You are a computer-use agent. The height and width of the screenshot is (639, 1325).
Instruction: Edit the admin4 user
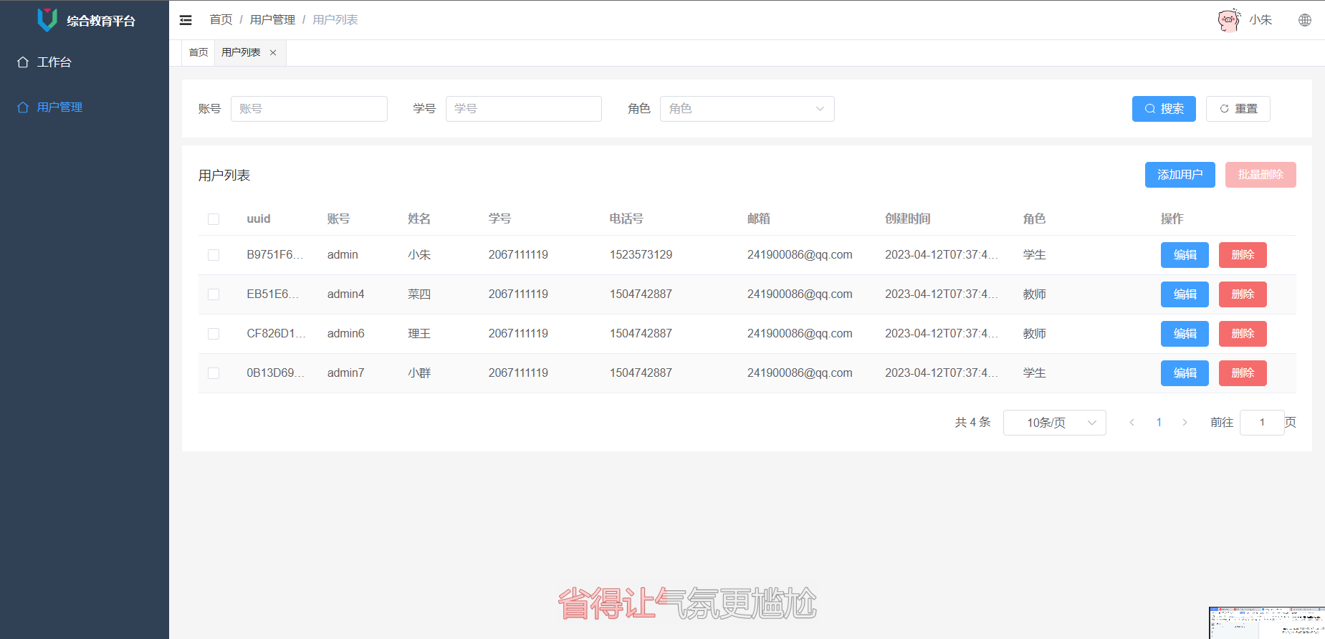(1185, 294)
